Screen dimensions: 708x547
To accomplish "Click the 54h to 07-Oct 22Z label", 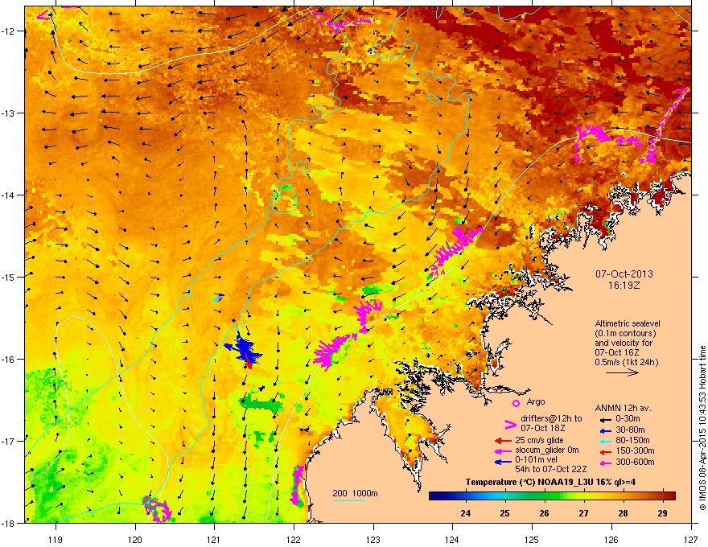I will point(551,469).
